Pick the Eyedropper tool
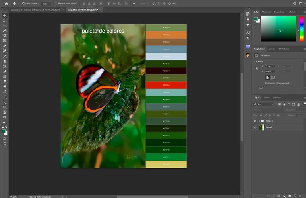Viewport: 306px width, 198px height. tap(5, 46)
